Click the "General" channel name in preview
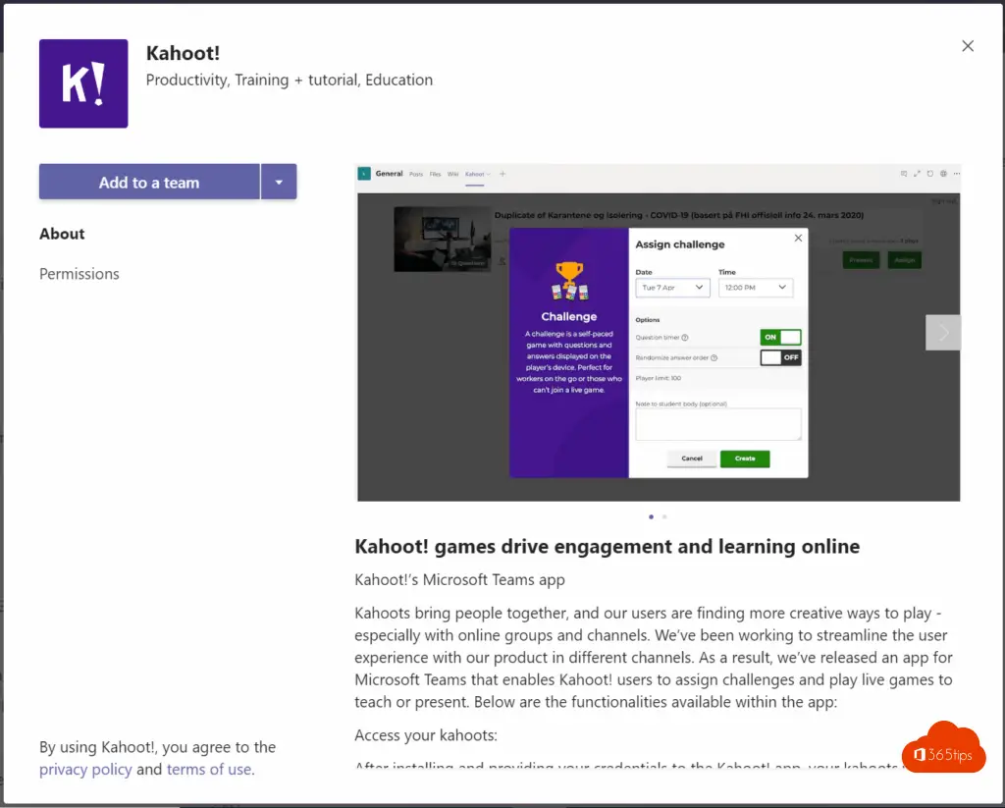 [x=389, y=174]
